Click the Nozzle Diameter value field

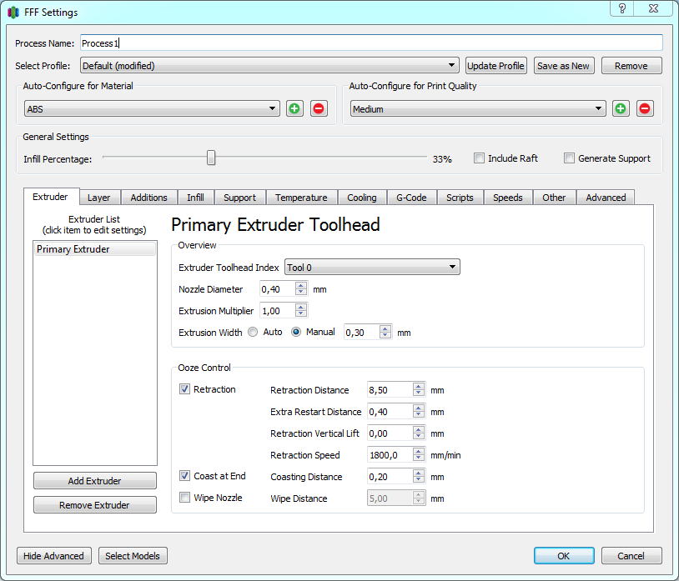278,289
